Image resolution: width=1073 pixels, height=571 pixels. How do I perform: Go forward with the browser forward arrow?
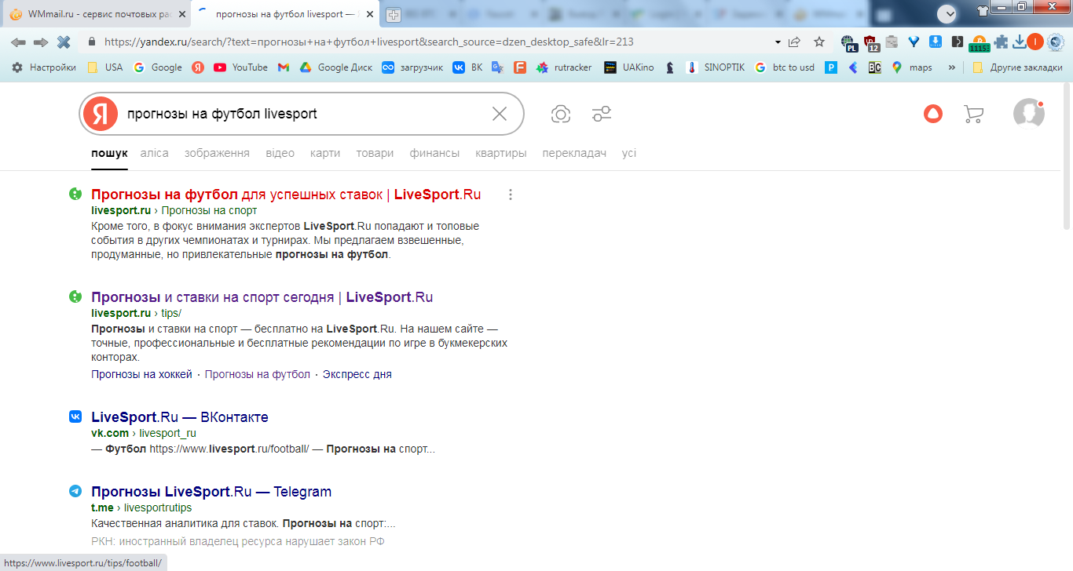[41, 42]
